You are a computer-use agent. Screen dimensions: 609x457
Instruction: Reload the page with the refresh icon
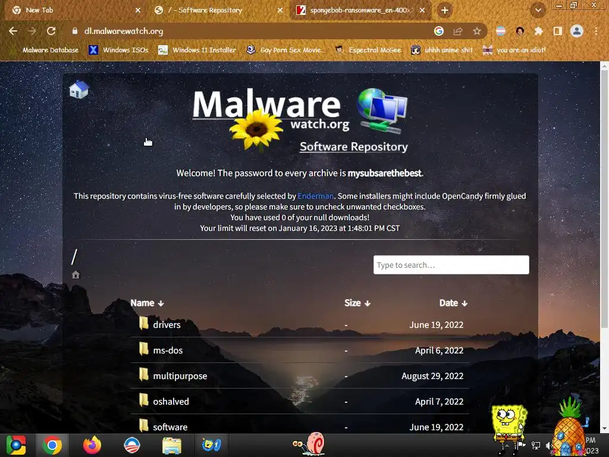coord(51,31)
